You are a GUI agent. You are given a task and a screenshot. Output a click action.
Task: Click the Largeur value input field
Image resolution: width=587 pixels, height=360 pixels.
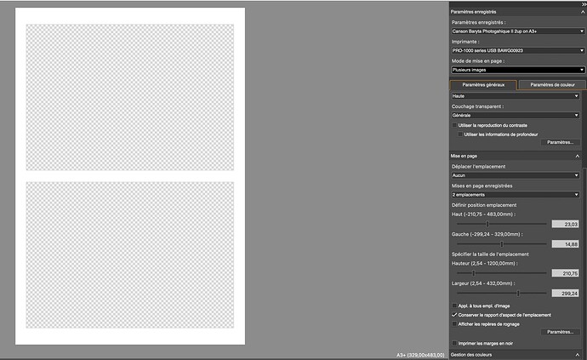(565, 293)
